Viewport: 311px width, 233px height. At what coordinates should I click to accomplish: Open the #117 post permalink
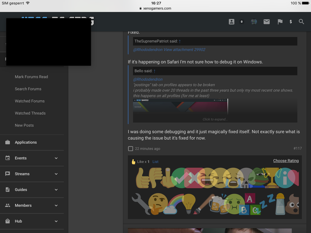pos(298,148)
